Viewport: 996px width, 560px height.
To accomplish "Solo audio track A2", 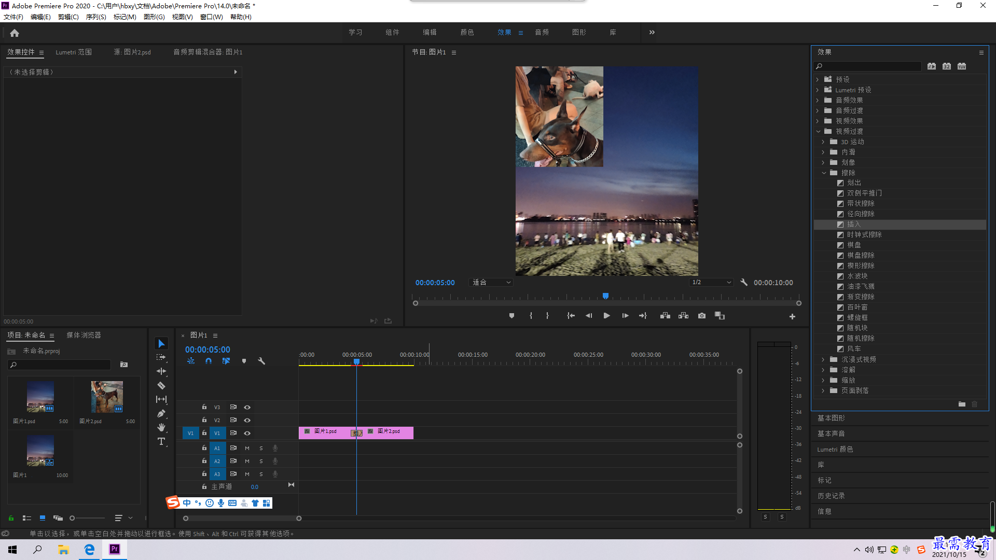I will point(261,461).
